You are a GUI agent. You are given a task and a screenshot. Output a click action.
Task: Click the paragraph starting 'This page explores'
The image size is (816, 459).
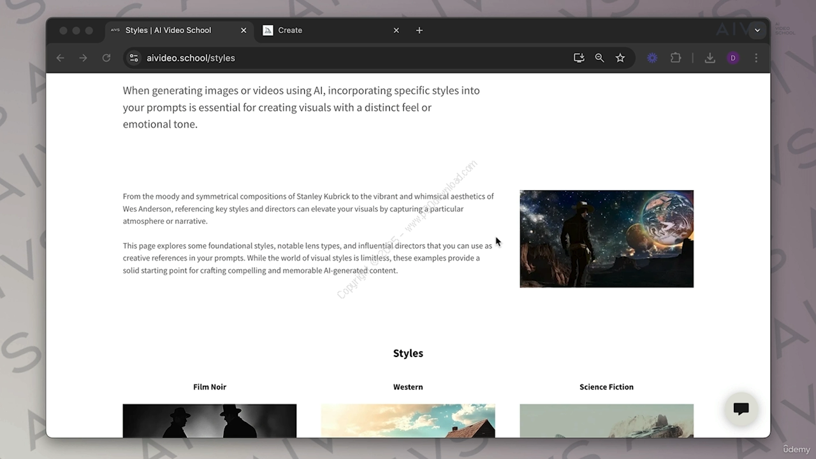tap(308, 258)
